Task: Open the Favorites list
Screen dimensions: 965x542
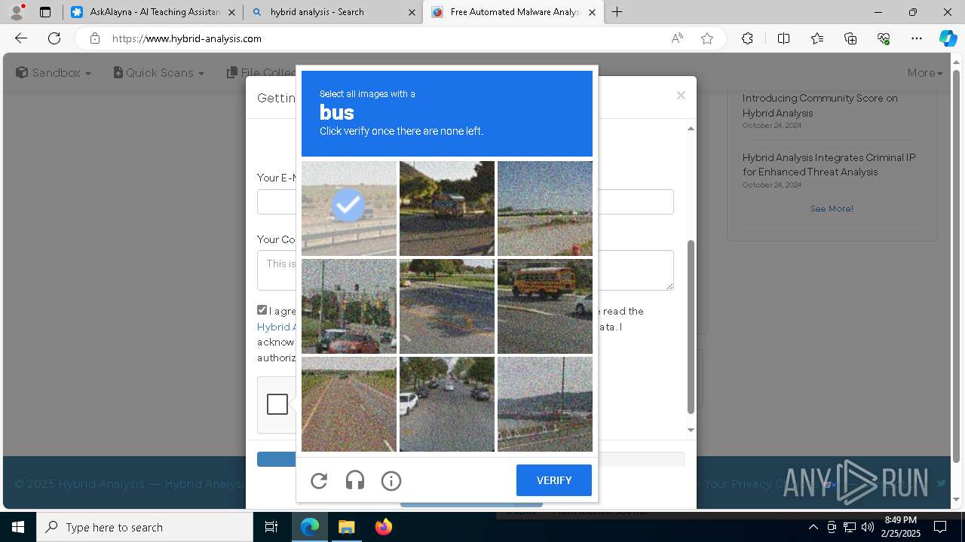Action: click(817, 38)
